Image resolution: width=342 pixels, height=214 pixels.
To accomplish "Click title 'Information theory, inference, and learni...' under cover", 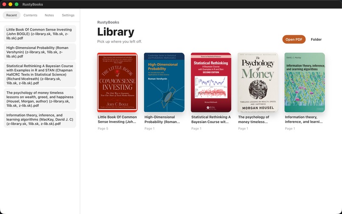I will click(x=304, y=119).
